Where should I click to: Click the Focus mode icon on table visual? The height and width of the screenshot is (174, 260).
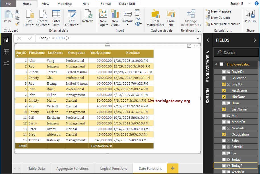tap(189, 46)
